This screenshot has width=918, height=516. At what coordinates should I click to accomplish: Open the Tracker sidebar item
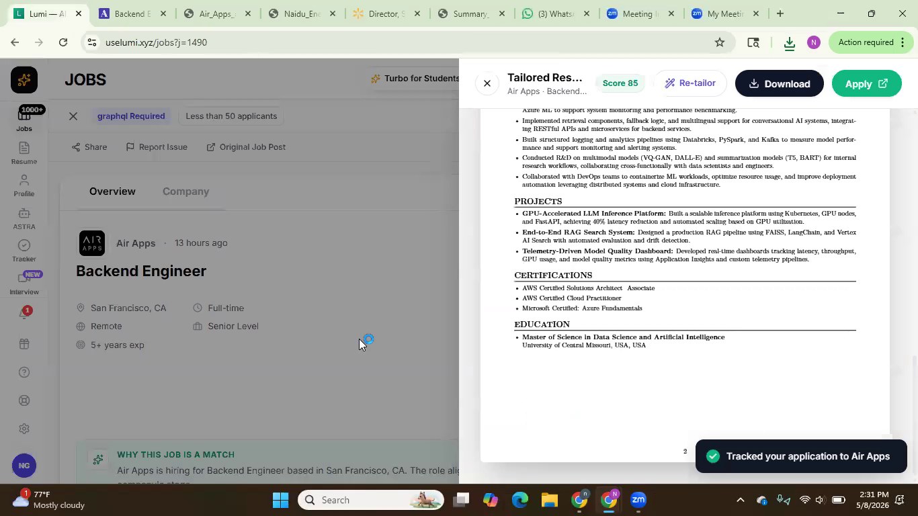click(24, 251)
